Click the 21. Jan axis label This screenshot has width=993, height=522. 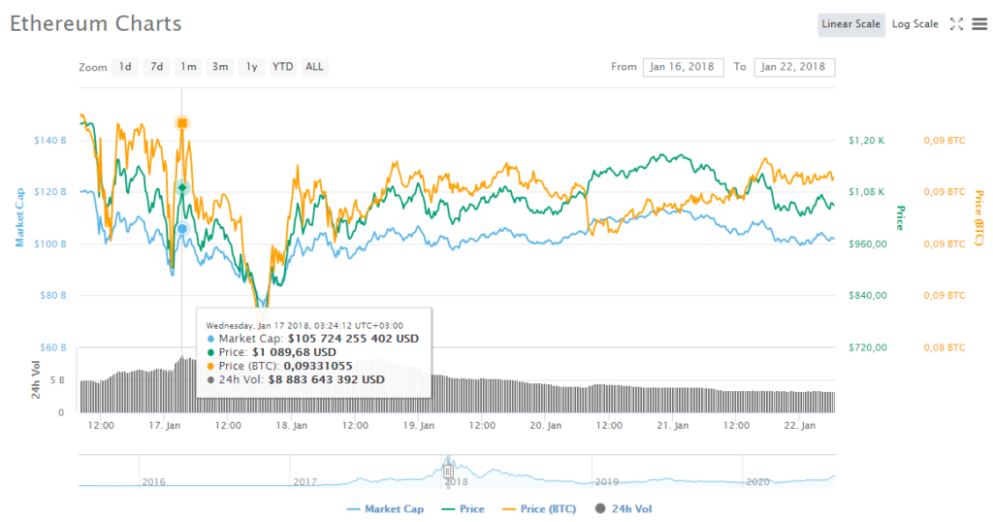[x=673, y=426]
